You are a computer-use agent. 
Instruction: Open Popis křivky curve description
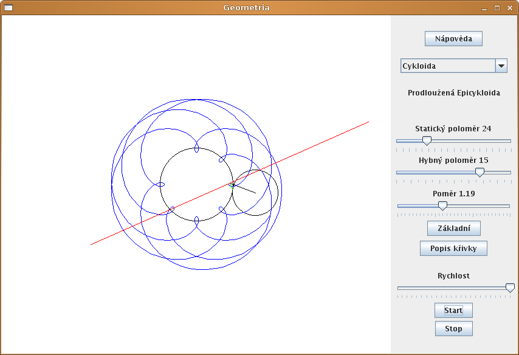click(x=453, y=248)
